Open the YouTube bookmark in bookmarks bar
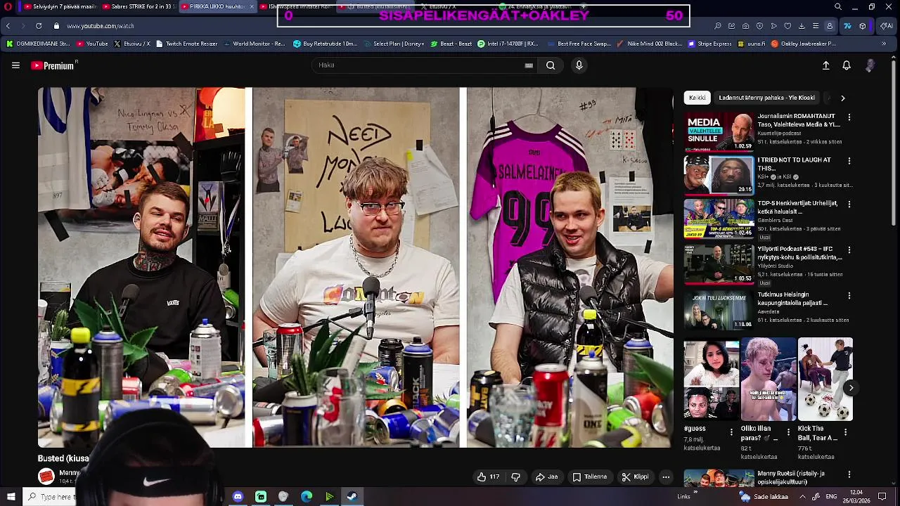The image size is (900, 506). click(x=92, y=44)
